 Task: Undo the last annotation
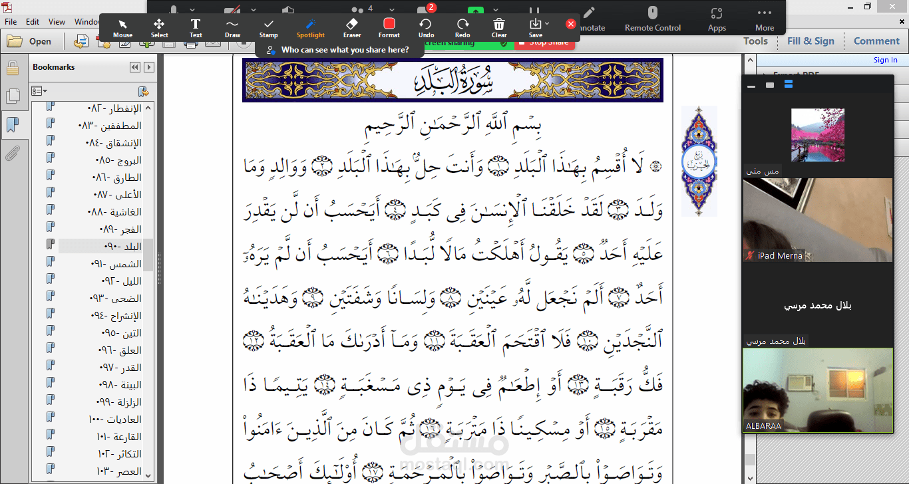[x=426, y=28]
